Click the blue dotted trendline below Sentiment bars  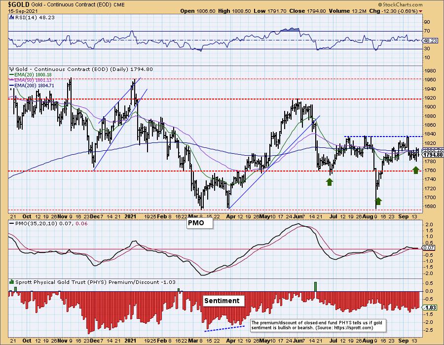(x=224, y=328)
